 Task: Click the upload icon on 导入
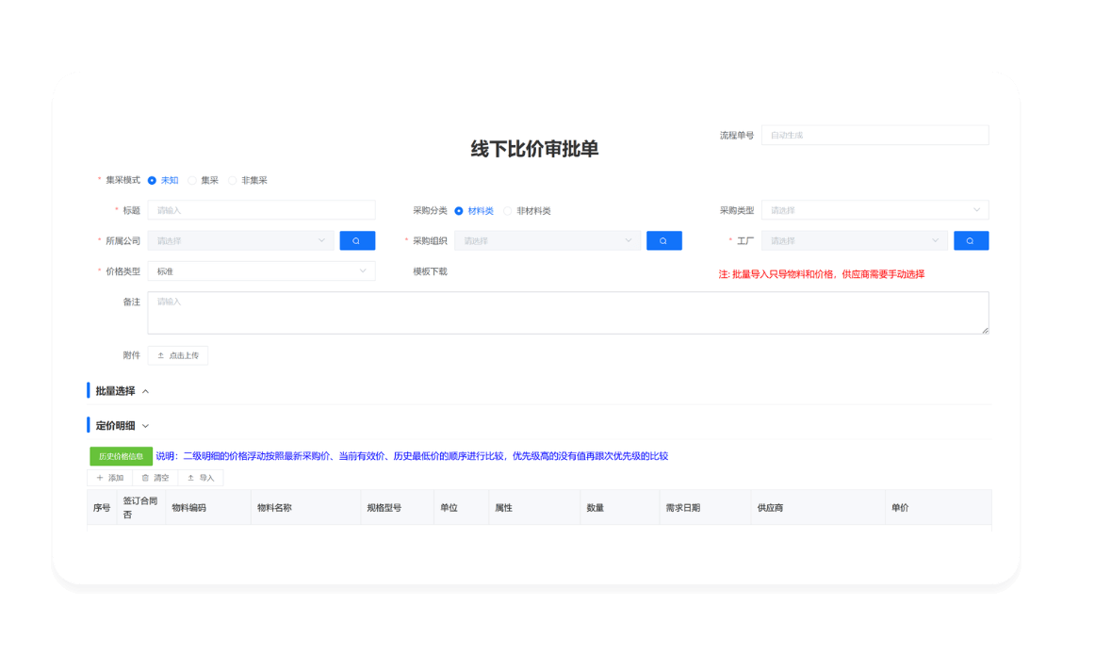click(188, 478)
